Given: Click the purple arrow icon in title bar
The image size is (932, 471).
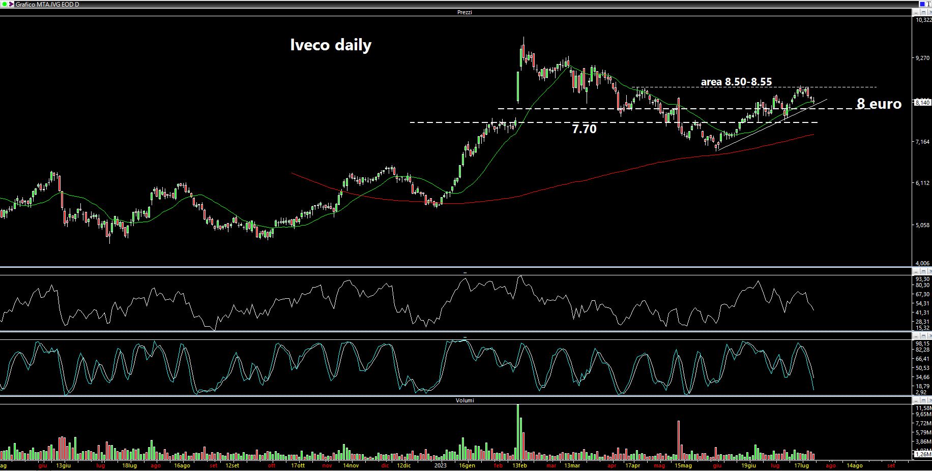Looking at the screenshot, I should click(11, 4).
